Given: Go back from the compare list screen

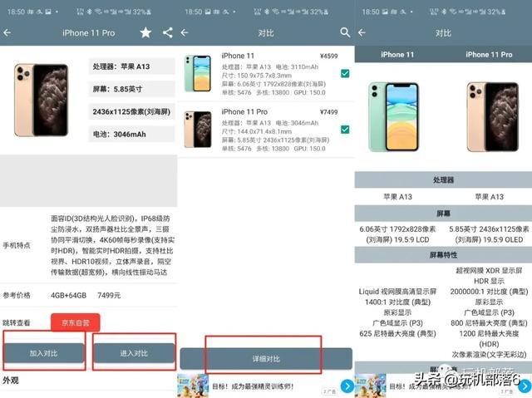Looking at the screenshot, I should pyautogui.click(x=185, y=33).
